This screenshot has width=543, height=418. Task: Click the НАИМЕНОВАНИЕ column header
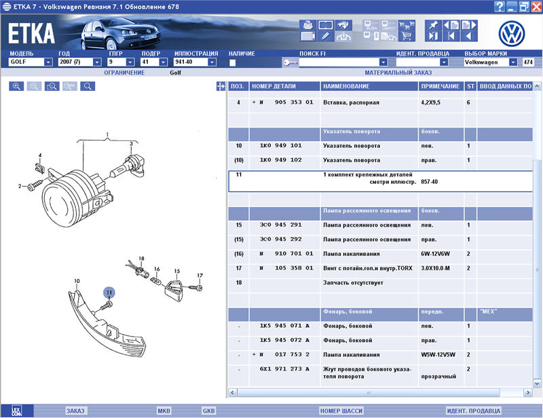pyautogui.click(x=369, y=86)
